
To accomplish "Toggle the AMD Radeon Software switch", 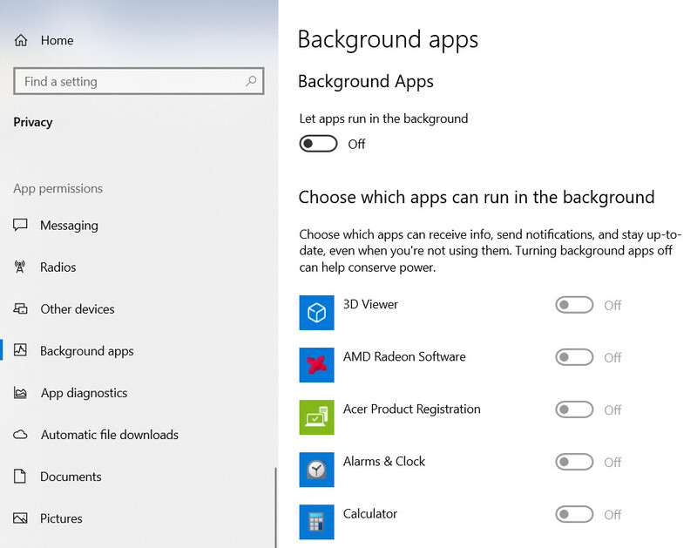I will point(574,357).
